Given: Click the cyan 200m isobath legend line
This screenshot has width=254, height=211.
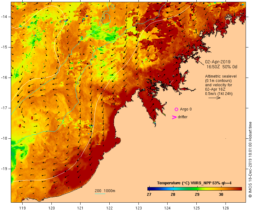Looking at the screenshot, I should click(100, 194).
